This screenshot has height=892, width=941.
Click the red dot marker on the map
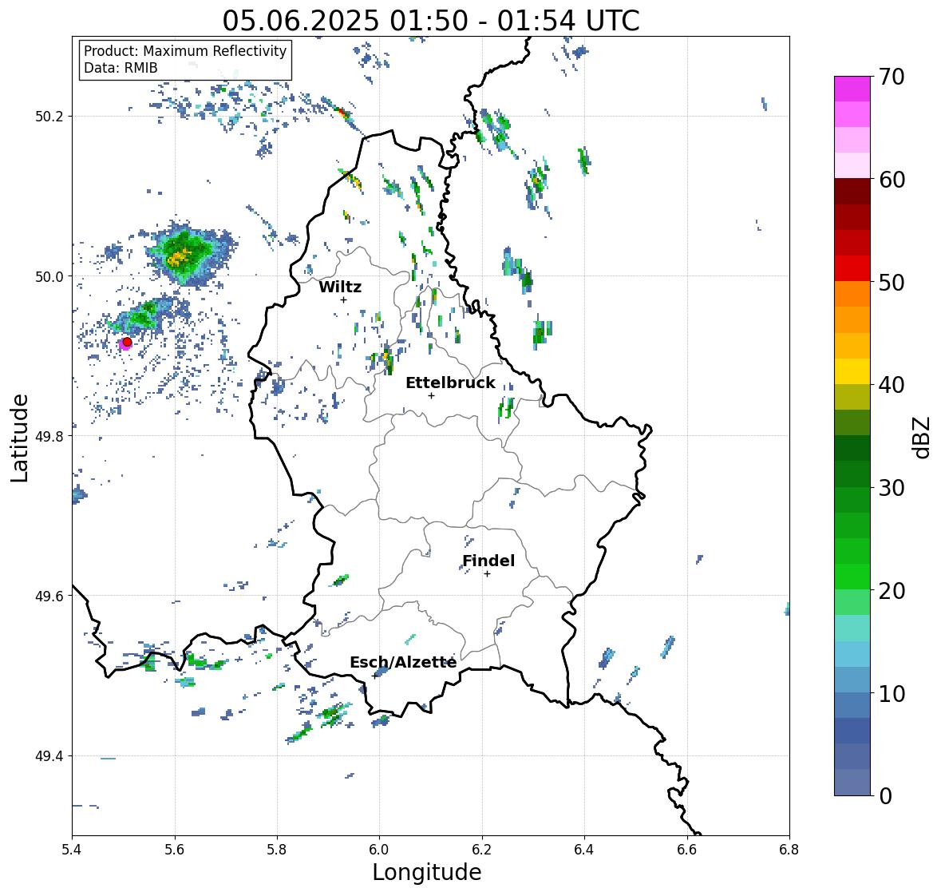(x=127, y=342)
